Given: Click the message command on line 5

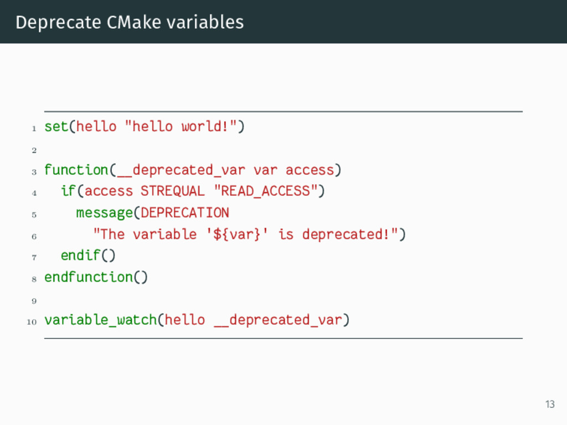Looking at the screenshot, I should [x=105, y=213].
